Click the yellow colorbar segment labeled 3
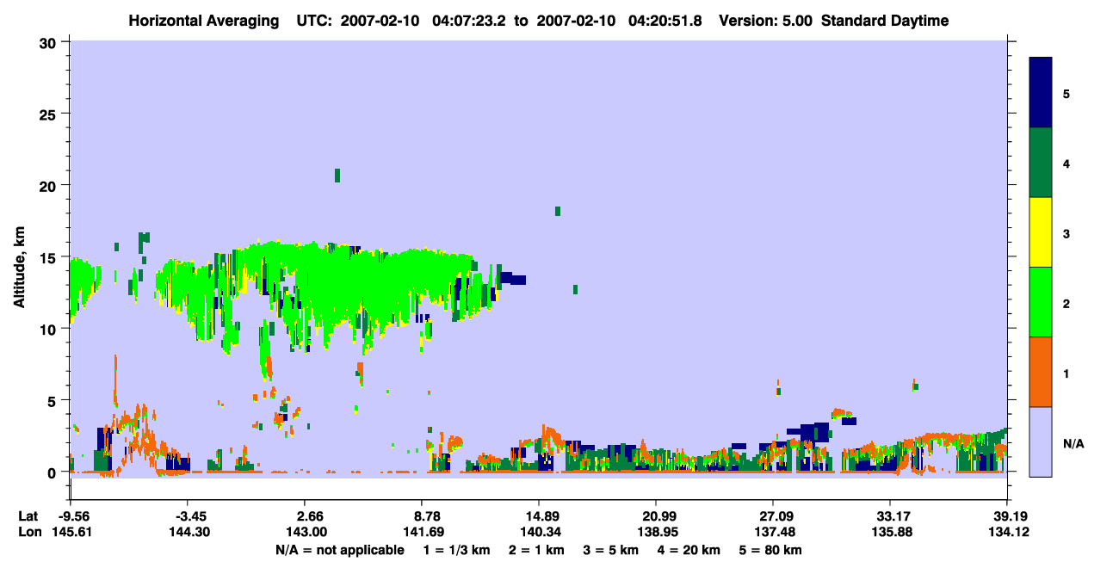This screenshot has width=1119, height=574. point(1041,232)
